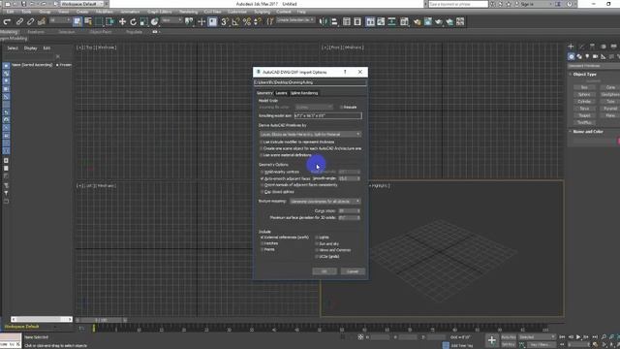This screenshot has width=620, height=349.
Task: Click the Mirror tool icon
Action: [324, 21]
